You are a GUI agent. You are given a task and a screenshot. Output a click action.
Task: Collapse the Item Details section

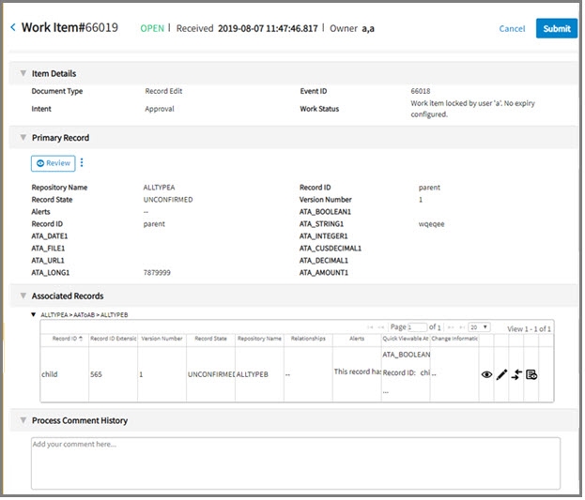pyautogui.click(x=22, y=73)
